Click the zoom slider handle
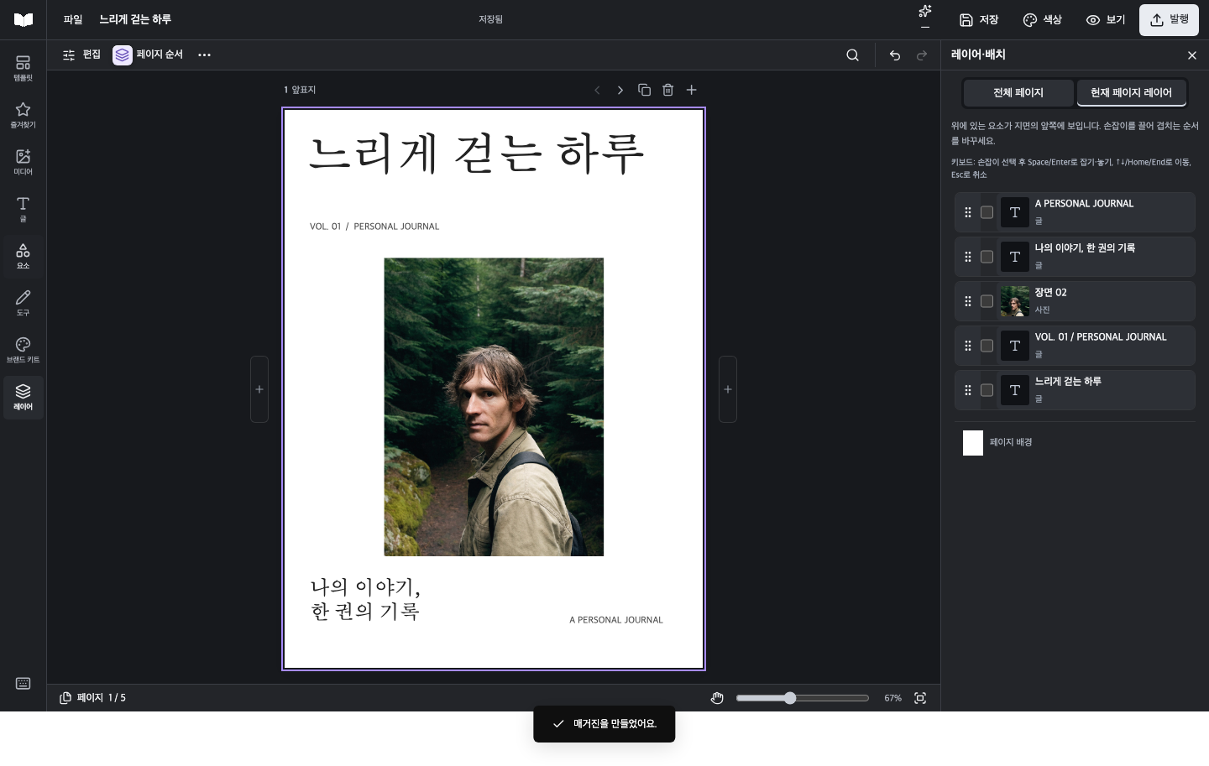Image resolution: width=1209 pixels, height=766 pixels. pos(790,698)
